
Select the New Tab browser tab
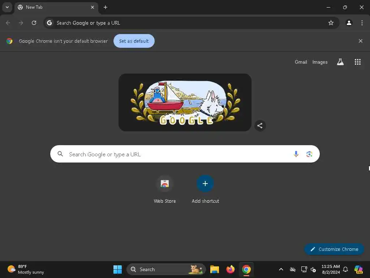pyautogui.click(x=56, y=7)
